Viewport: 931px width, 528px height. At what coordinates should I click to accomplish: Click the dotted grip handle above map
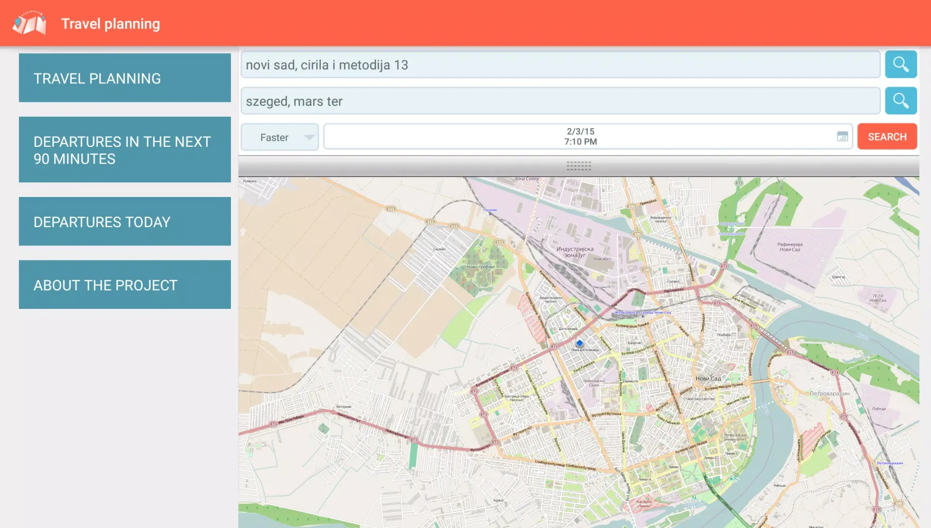[x=579, y=166]
